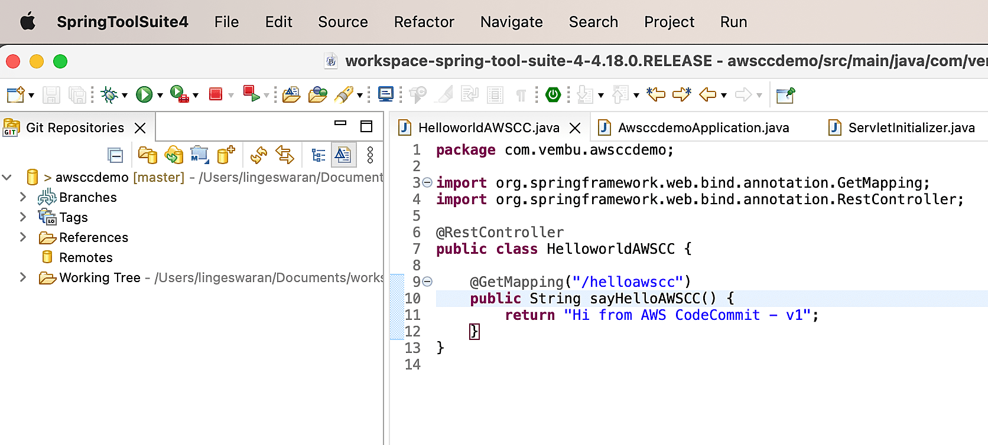This screenshot has height=445, width=988.
Task: Switch to ServletInitializer.java editor tab
Action: 901,127
